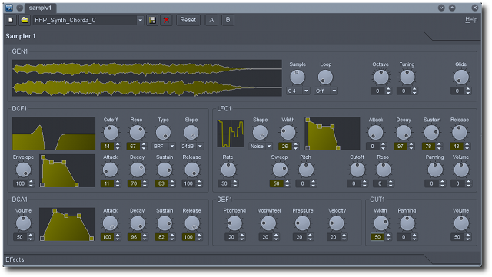The height and width of the screenshot is (277, 492).
Task: Click the GEN1 sample waveform display
Action: tap(147, 78)
